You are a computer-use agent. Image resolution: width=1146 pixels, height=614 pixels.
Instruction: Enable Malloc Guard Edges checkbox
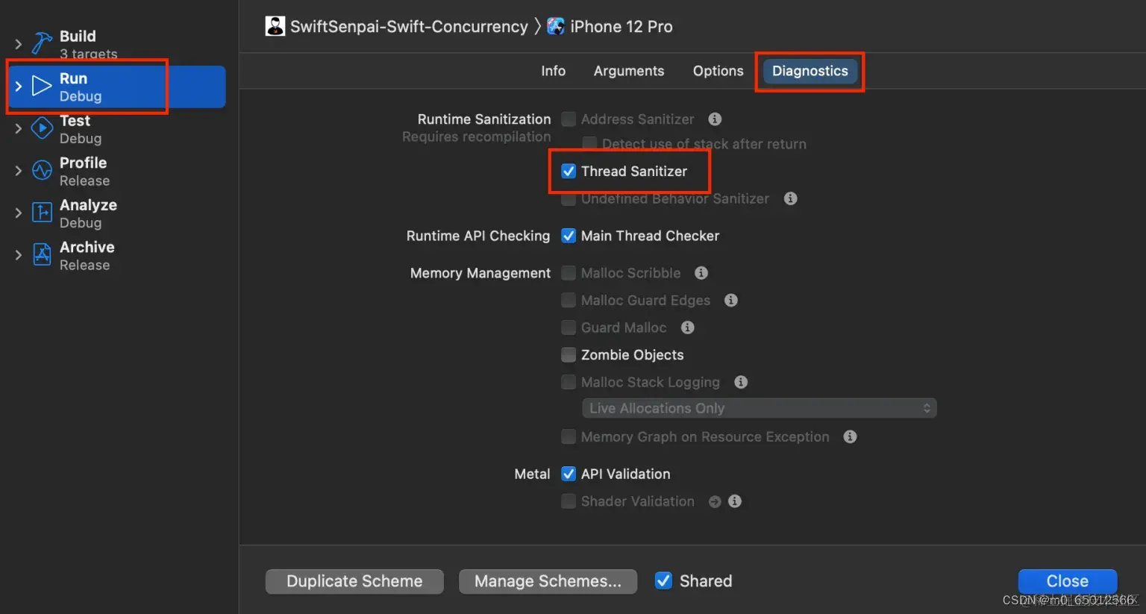[x=569, y=300]
